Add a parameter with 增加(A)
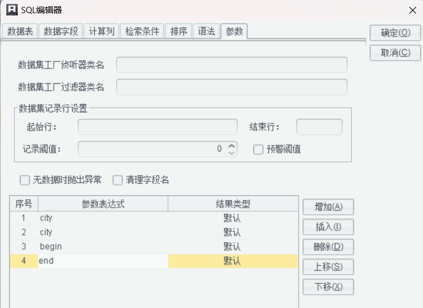This screenshot has height=308, width=423. coord(328,207)
